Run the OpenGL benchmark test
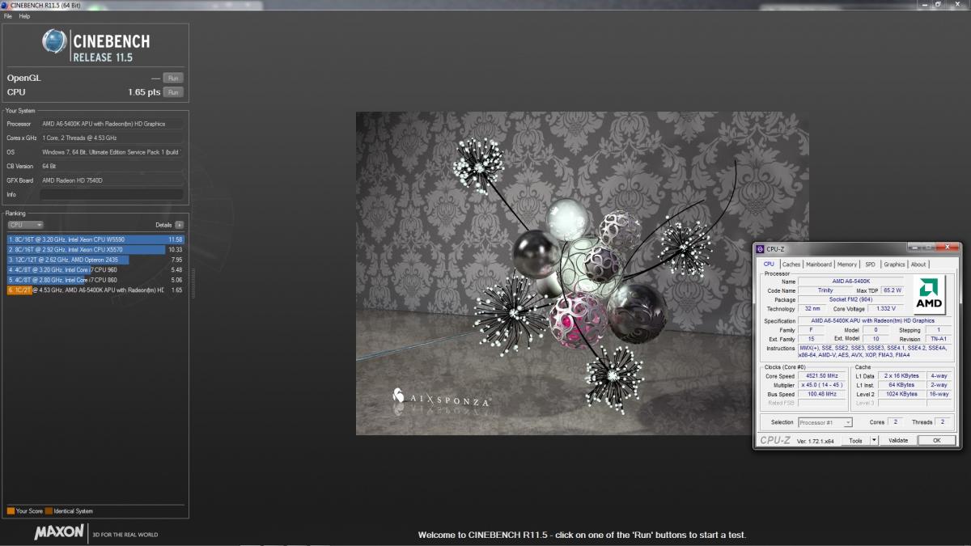The image size is (971, 546). [172, 78]
